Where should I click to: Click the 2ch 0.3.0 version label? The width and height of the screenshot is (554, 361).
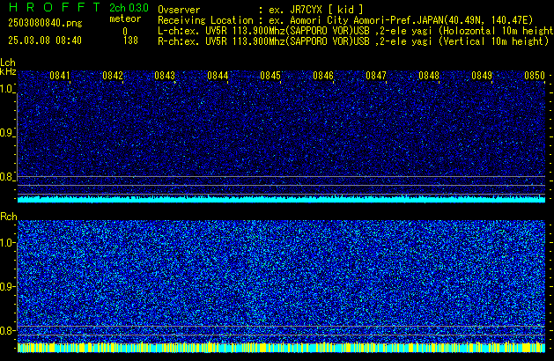pos(129,8)
